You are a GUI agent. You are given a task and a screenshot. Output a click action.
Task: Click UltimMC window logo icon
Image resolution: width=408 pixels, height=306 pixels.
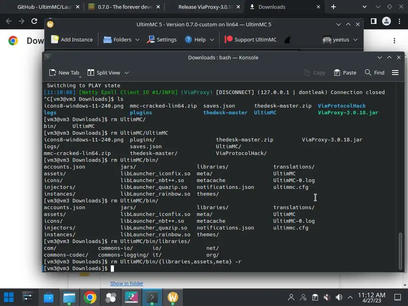[50, 24]
